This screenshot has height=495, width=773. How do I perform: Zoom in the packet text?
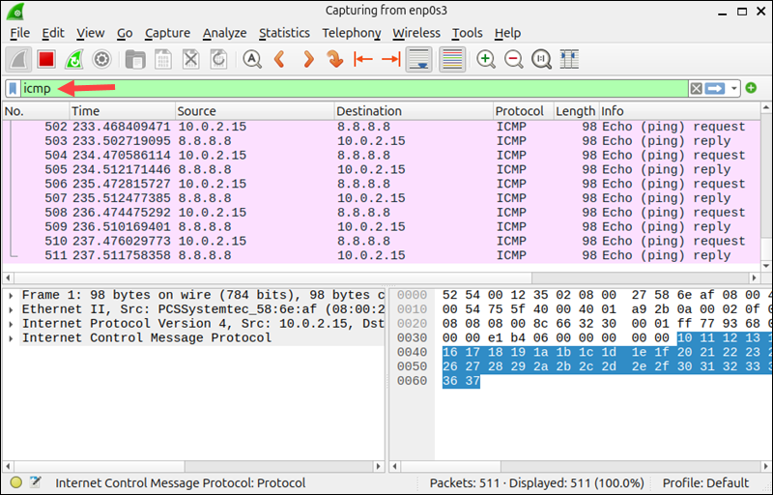point(486,60)
